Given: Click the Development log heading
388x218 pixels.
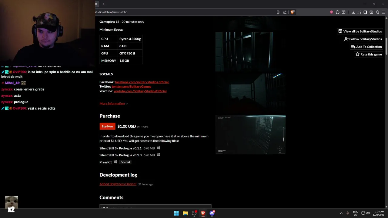Looking at the screenshot, I should coord(118,175).
